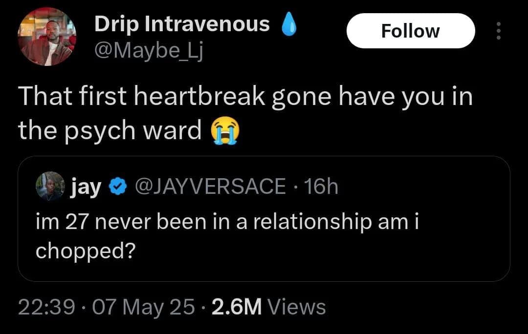The height and width of the screenshot is (334, 528).
Task: Click the Views label
Action: [x=297, y=307]
